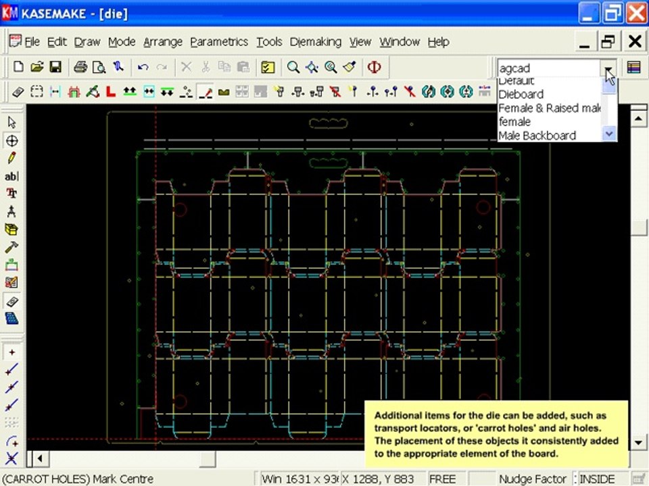Viewport: 649px width, 486px height.
Task: Choose the Default list entry
Action: click(x=549, y=82)
